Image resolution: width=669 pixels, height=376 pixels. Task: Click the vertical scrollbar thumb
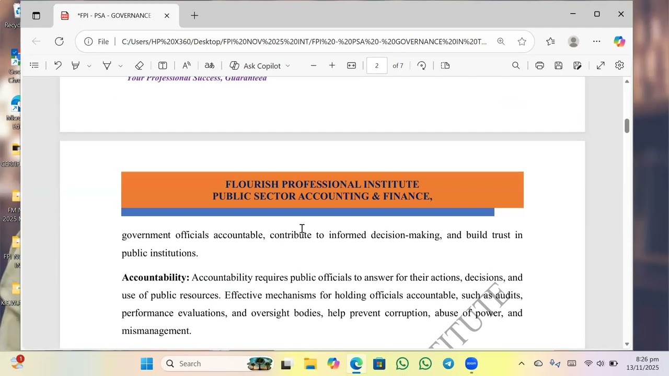tap(627, 126)
